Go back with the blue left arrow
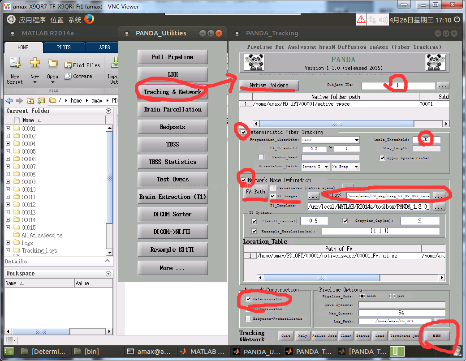 [x=9, y=101]
